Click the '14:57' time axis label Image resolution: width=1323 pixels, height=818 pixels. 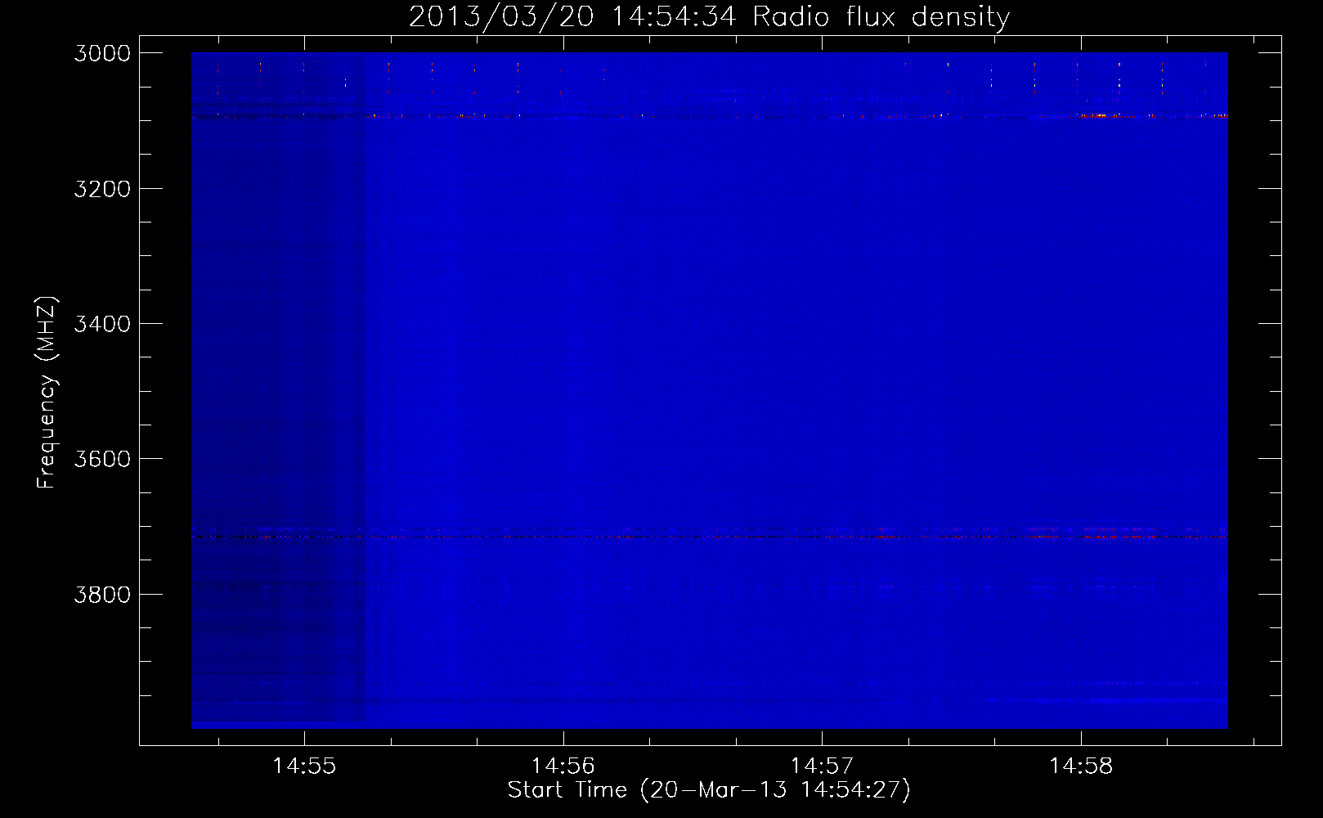coord(822,766)
